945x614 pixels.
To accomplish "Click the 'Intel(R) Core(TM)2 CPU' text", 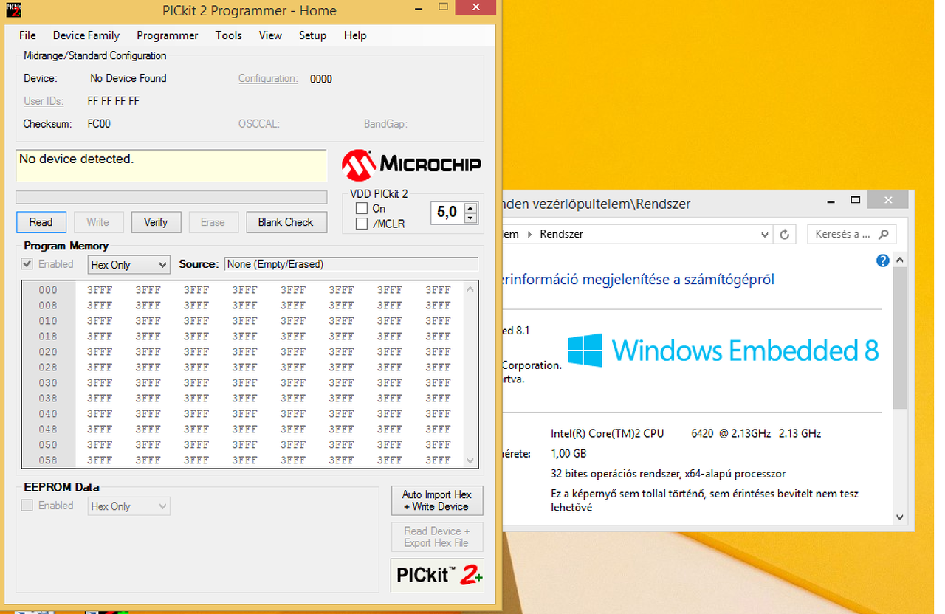I will click(x=608, y=433).
